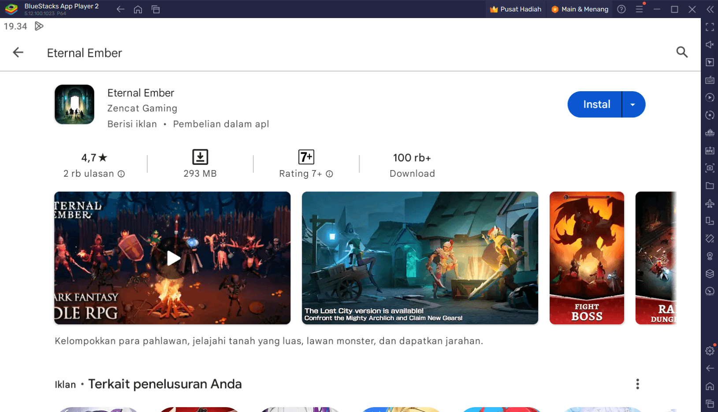This screenshot has width=718, height=412.
Task: Open the title bar multi-window icon
Action: 156,9
